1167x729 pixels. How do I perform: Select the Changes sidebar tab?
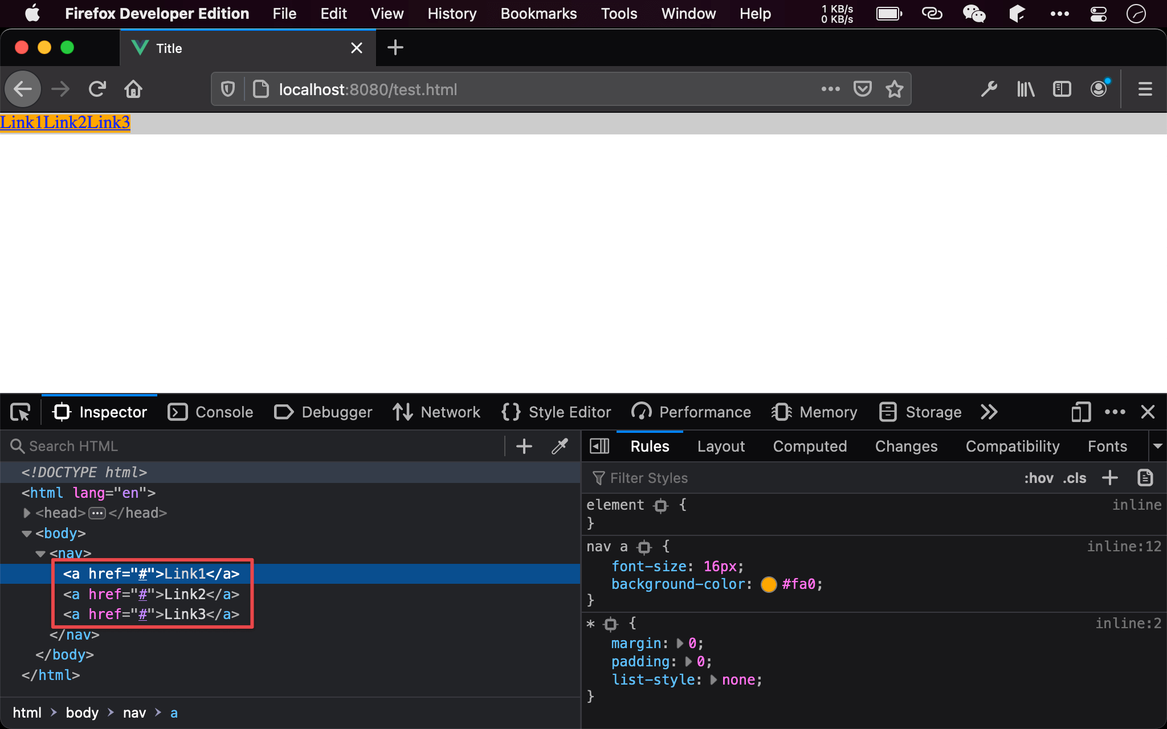tap(906, 446)
